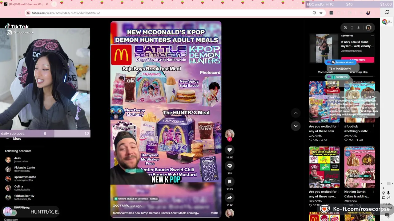Share the video using the arrow icon
Screen dimensions: 394x221
[230, 198]
